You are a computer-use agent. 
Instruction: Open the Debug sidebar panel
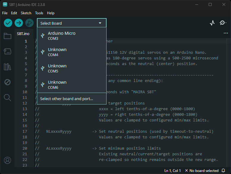pos(7,82)
